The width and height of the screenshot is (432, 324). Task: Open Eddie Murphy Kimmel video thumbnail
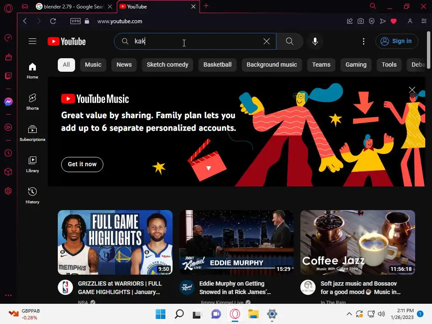tap(236, 242)
